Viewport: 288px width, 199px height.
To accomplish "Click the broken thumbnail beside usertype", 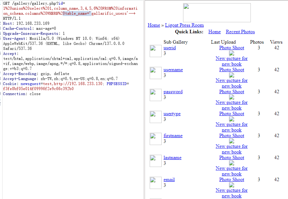I will (156, 117).
